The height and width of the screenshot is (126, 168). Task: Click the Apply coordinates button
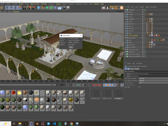click(118, 98)
